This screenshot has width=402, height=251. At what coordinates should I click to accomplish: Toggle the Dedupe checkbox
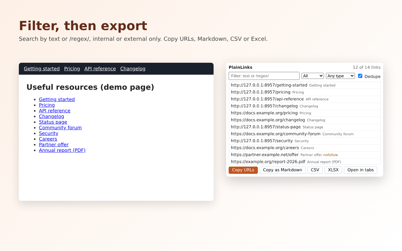click(360, 76)
